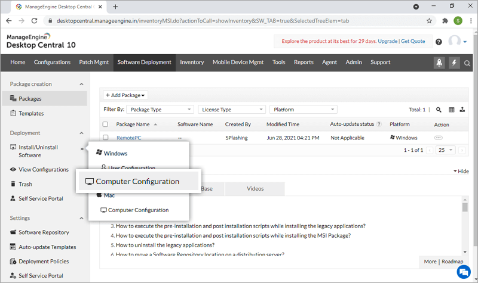Image resolution: width=478 pixels, height=283 pixels.
Task: Open the help question mark icon
Action: [x=439, y=42]
